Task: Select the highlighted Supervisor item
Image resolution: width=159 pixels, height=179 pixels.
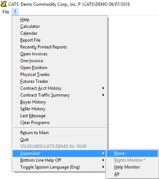Action: 59,153
